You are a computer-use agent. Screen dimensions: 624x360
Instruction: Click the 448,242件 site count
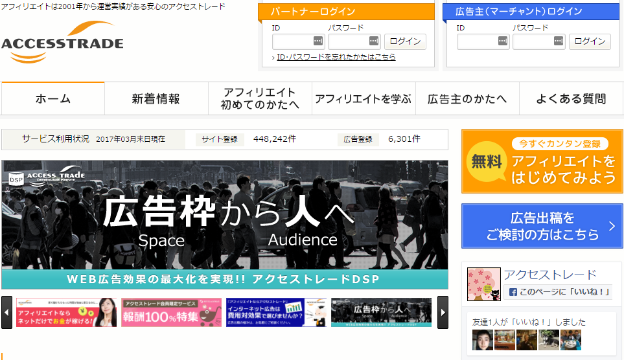pyautogui.click(x=275, y=139)
